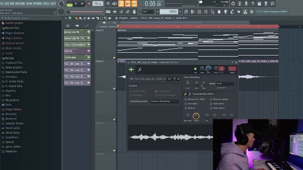The height and width of the screenshot is (170, 303).
Task: Click the wrench icon in sampler window
Action: (140, 69)
